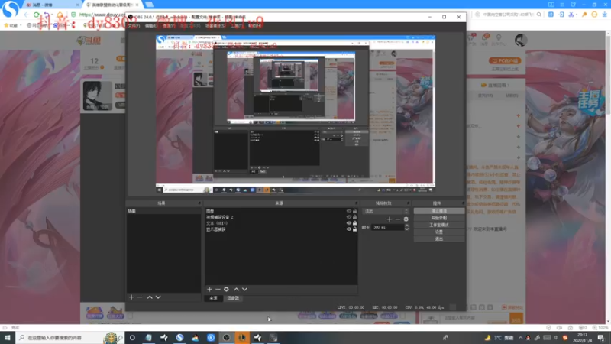
Task: Move the scene down with the arrow
Action: (x=158, y=297)
